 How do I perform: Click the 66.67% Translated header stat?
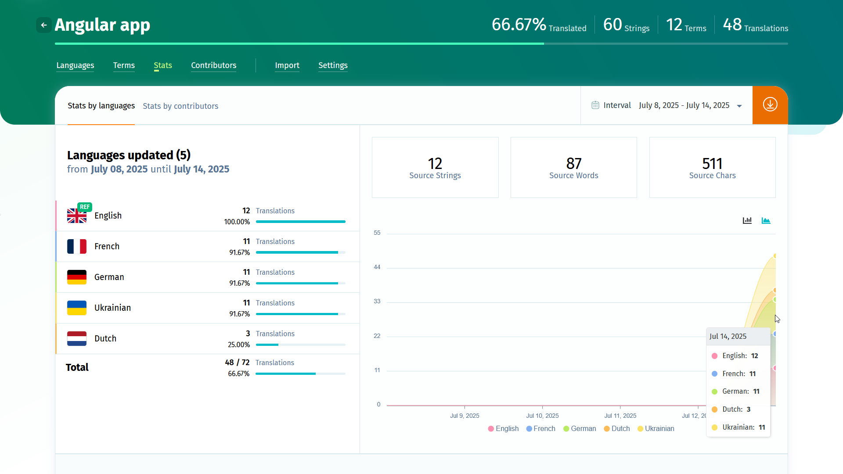539,25
